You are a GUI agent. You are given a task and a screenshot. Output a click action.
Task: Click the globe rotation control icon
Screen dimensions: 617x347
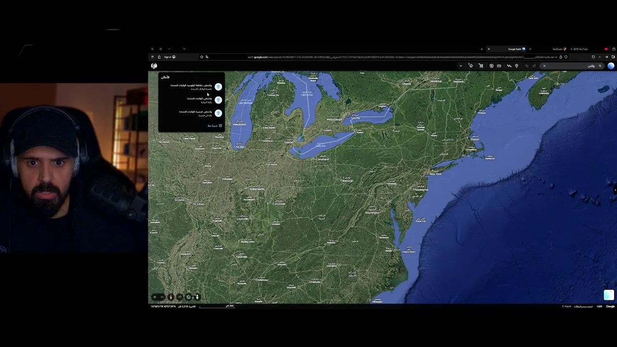tap(188, 297)
